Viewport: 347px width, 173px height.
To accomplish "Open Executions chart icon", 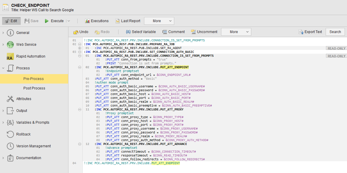I will (x=87, y=21).
